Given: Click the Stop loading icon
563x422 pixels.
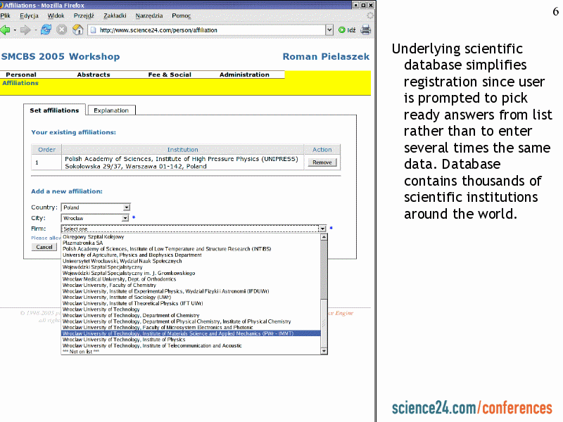Looking at the screenshot, I should [x=62, y=30].
